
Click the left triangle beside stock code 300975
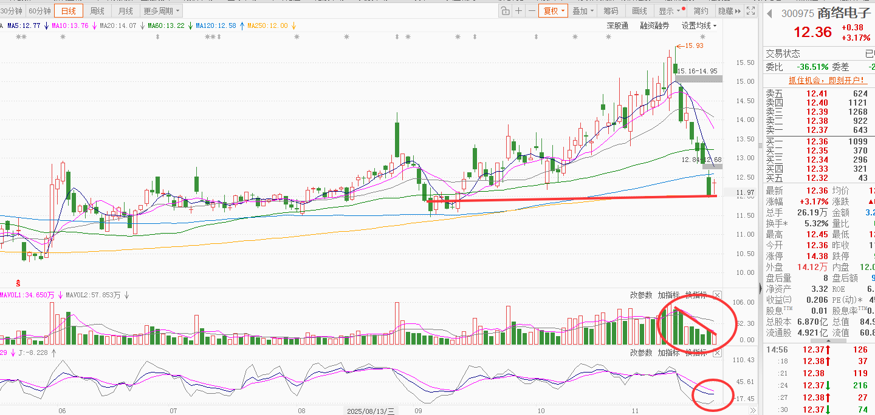pos(769,13)
